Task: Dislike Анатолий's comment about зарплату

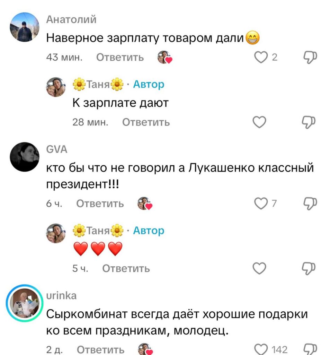Action: point(310,57)
